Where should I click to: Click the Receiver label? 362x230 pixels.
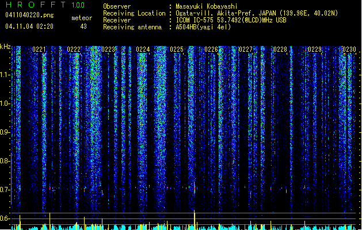point(117,20)
